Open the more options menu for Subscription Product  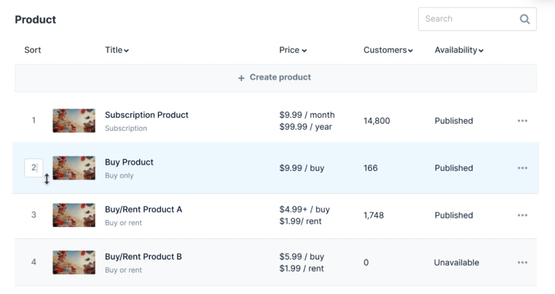[x=522, y=121]
